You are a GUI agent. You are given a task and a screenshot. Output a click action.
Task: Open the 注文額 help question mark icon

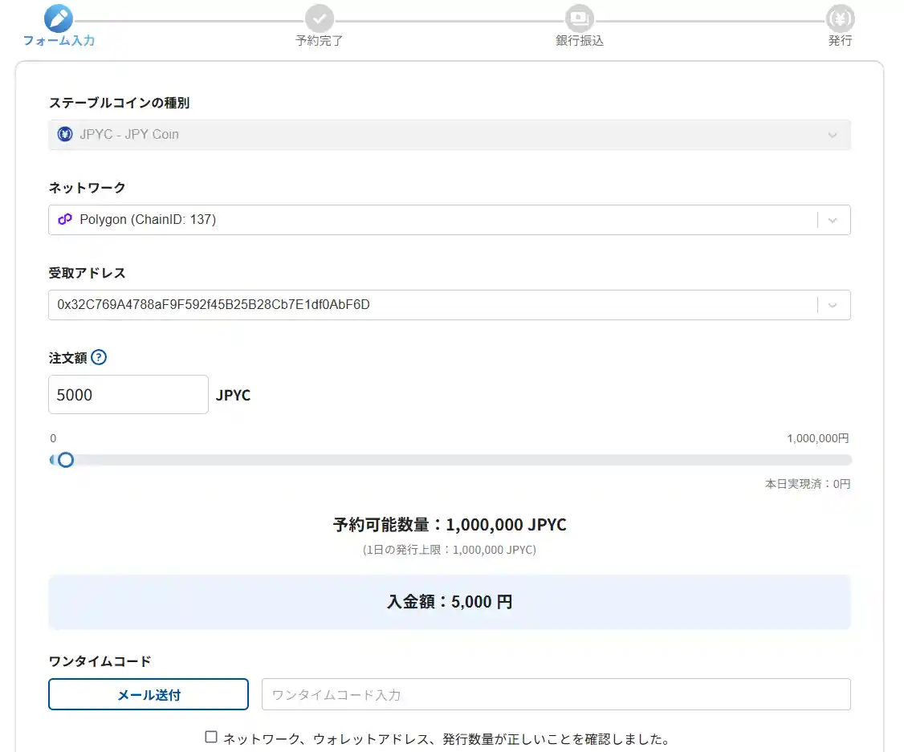[x=100, y=357]
